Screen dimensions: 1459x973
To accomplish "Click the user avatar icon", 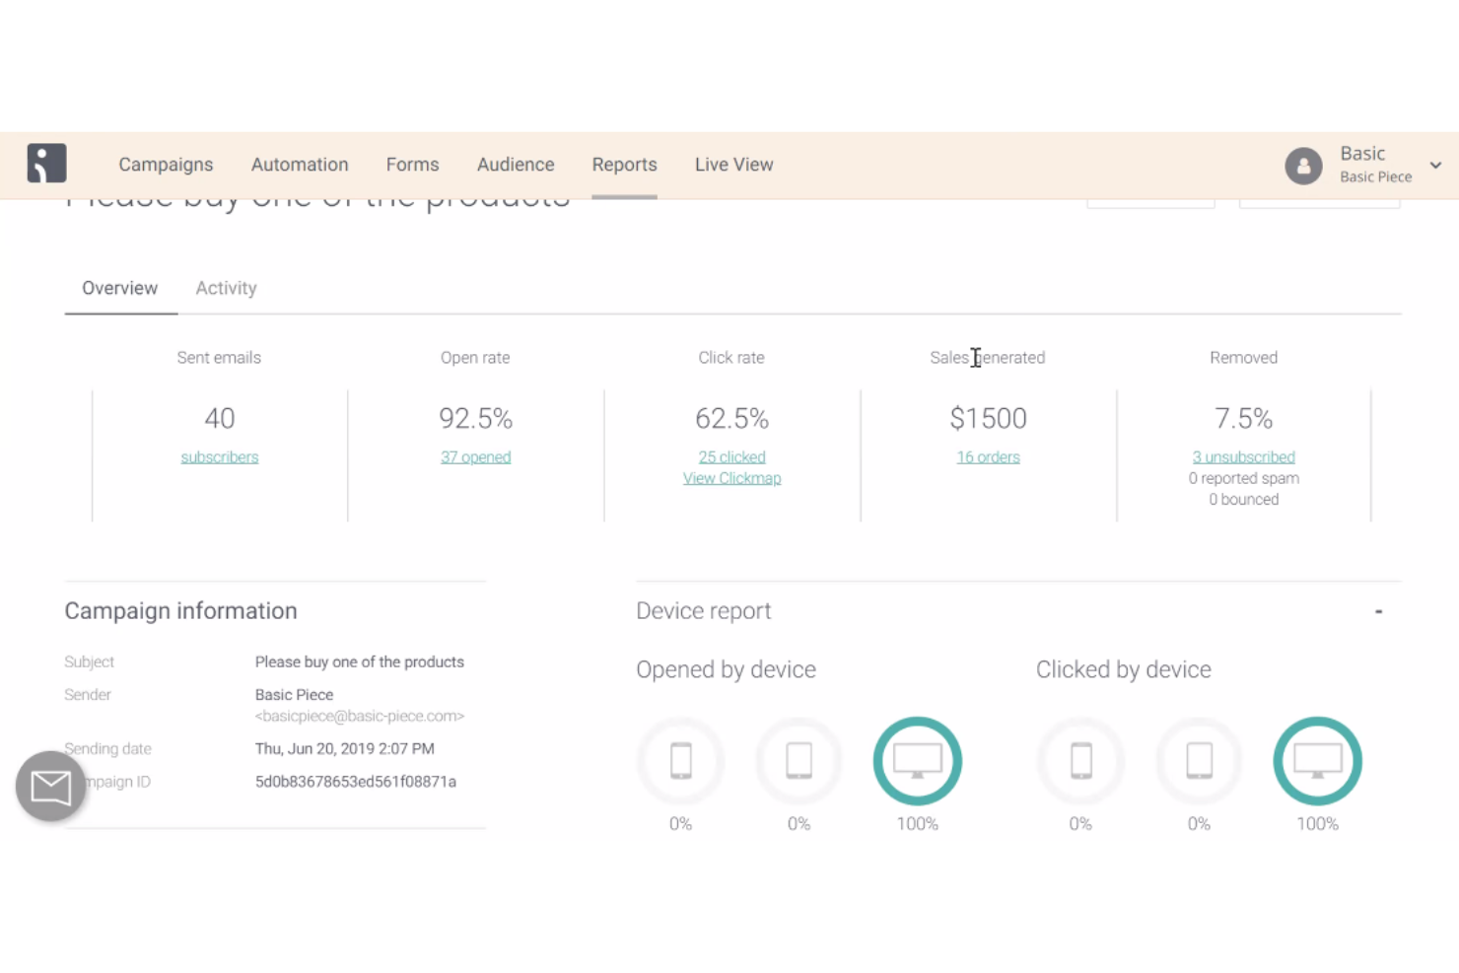I will (1303, 166).
